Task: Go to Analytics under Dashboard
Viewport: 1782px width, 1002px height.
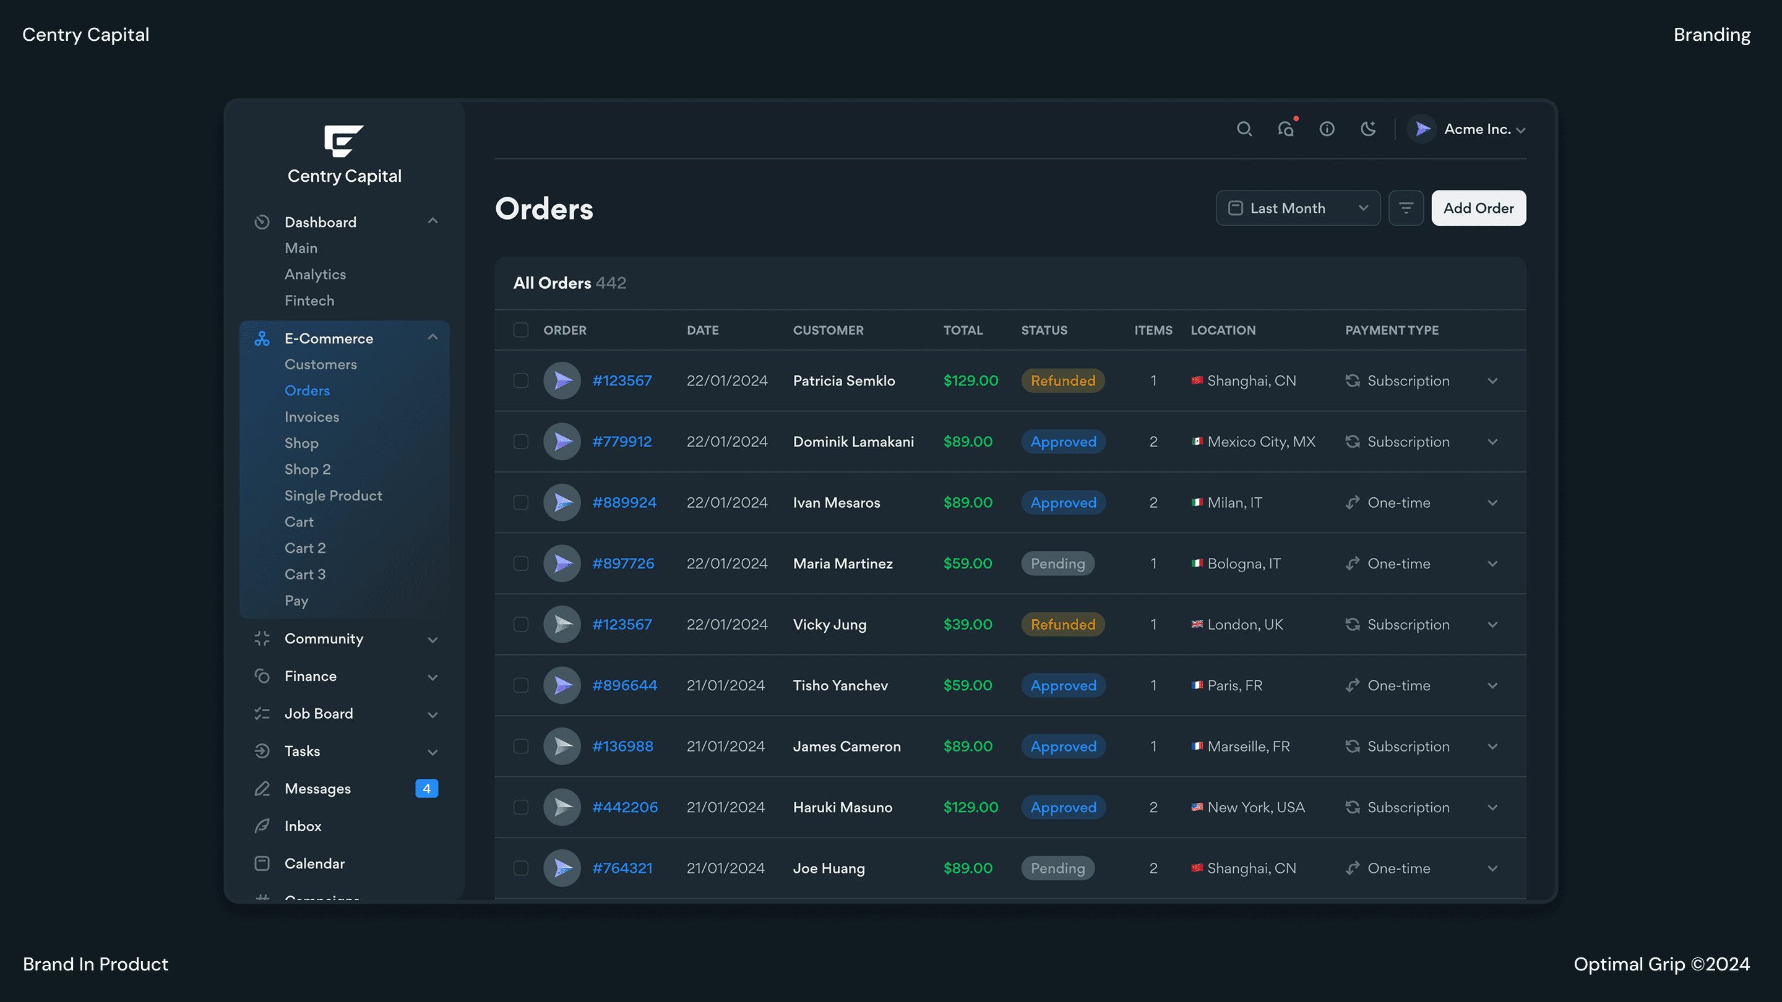Action: tap(316, 275)
